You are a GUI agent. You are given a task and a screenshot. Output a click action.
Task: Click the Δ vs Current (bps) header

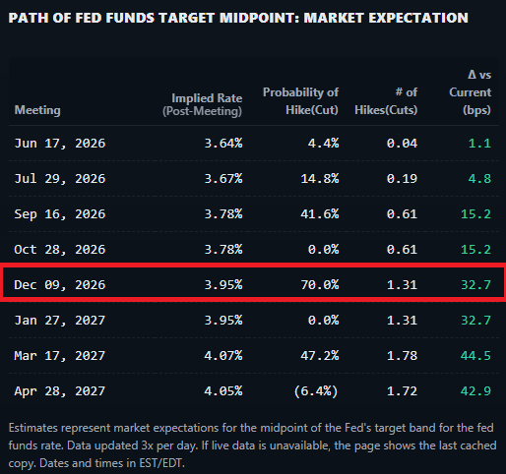coord(471,92)
